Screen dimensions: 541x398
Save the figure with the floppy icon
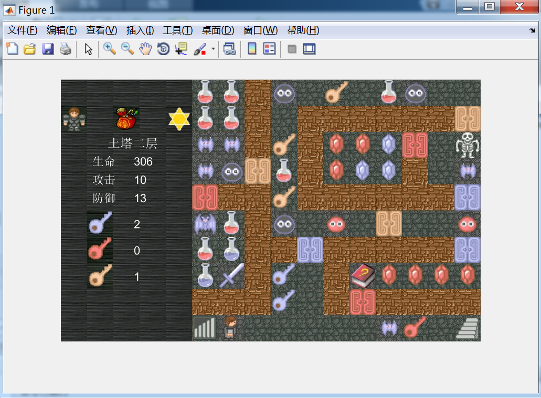click(48, 49)
